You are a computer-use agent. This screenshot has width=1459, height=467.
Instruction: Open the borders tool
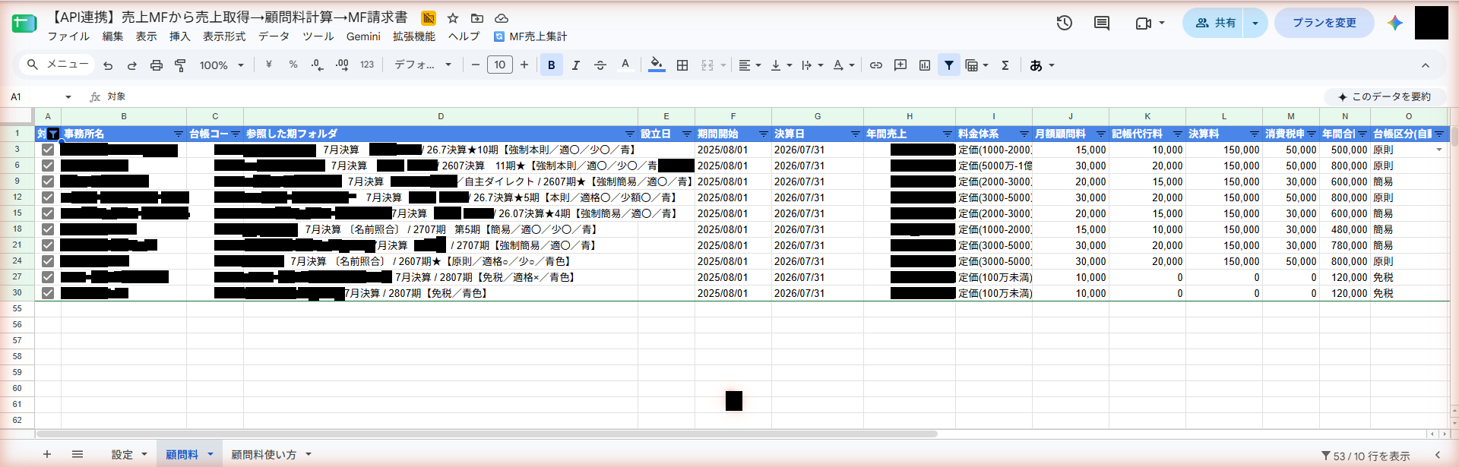point(682,65)
